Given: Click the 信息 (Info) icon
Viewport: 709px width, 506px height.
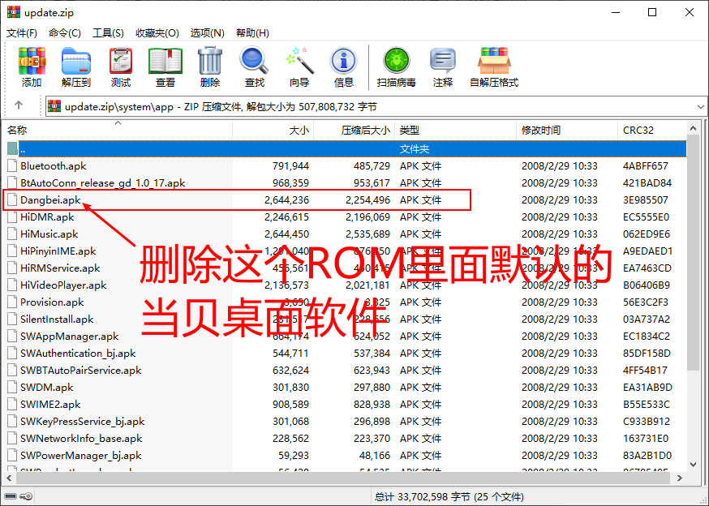Looking at the screenshot, I should click(344, 61).
